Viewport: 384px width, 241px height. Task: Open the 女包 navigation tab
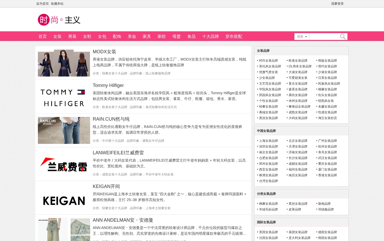coord(102,37)
